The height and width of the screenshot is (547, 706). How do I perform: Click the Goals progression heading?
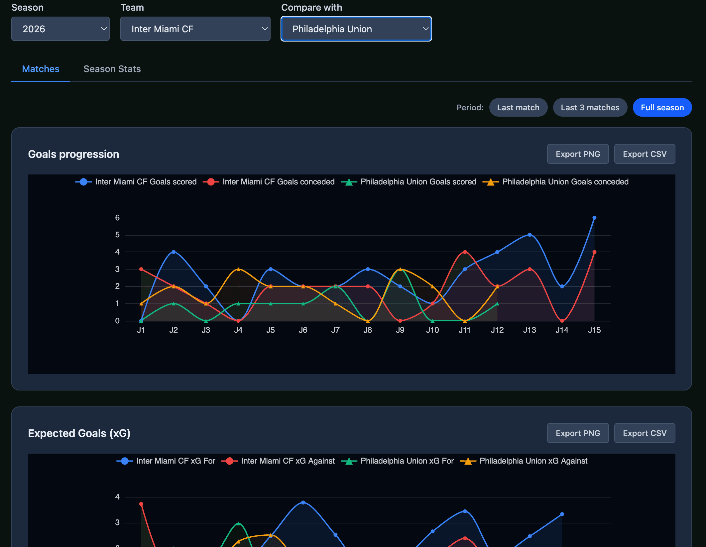73,154
